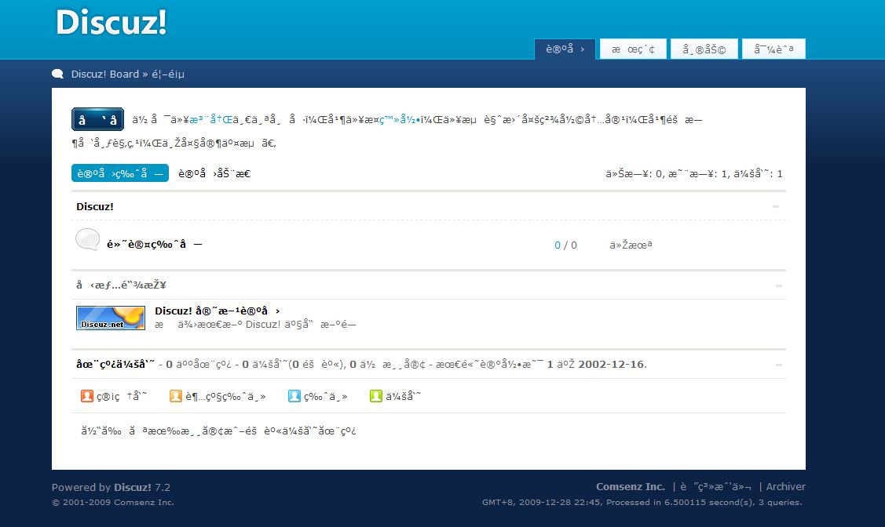885x527 pixels.
Task: Click the bold Discuz! category heading
Action: (x=95, y=206)
